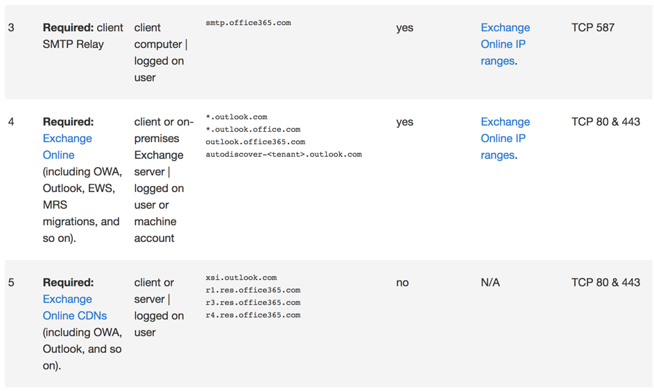Image resolution: width=654 pixels, height=391 pixels.
Task: Click the N/A cell in row 5
Action: click(x=490, y=283)
